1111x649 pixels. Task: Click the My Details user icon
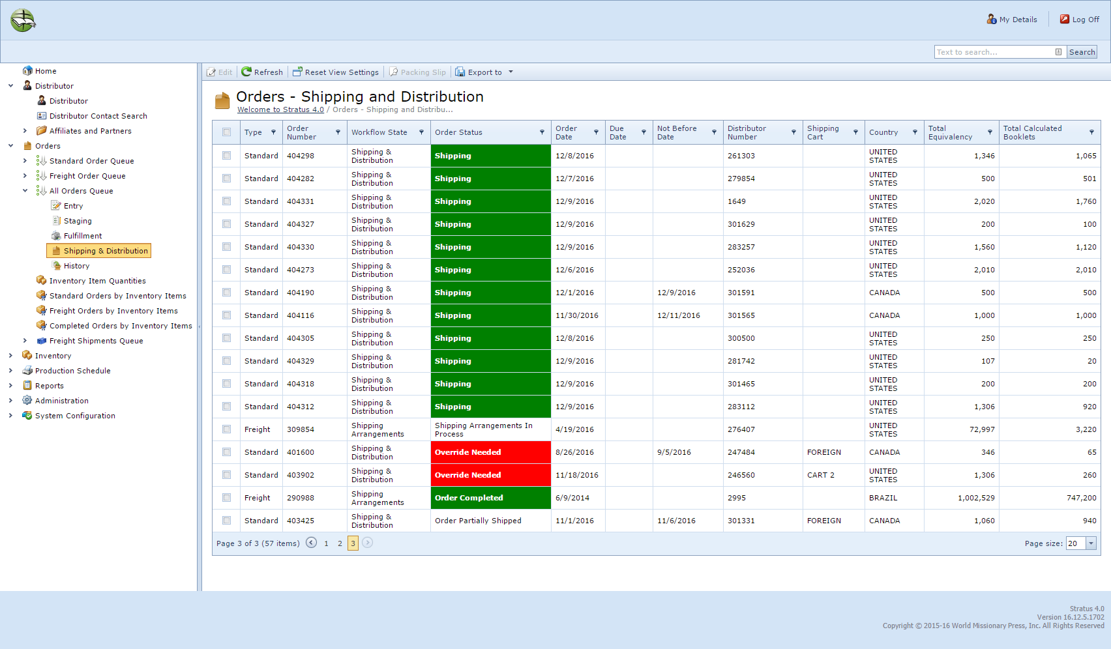992,19
